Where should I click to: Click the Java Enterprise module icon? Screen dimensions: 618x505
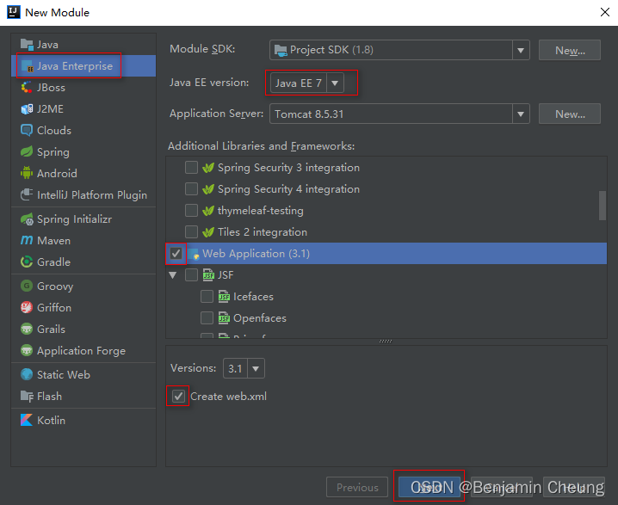point(27,66)
